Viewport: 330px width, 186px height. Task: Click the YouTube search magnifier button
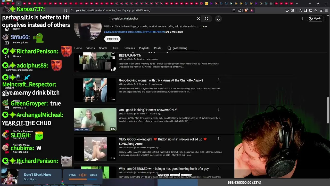[x=207, y=19]
